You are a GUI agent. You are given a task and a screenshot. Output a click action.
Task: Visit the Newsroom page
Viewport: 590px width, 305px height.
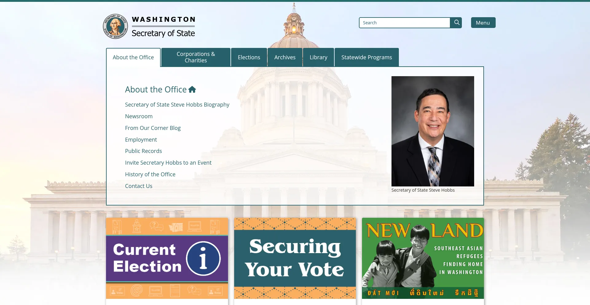point(139,116)
